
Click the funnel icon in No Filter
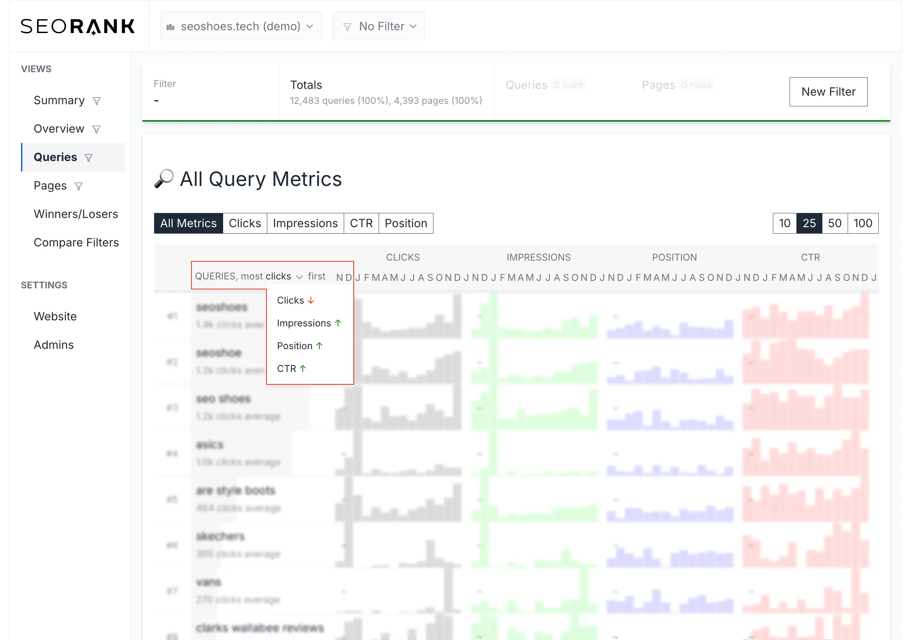tap(347, 27)
